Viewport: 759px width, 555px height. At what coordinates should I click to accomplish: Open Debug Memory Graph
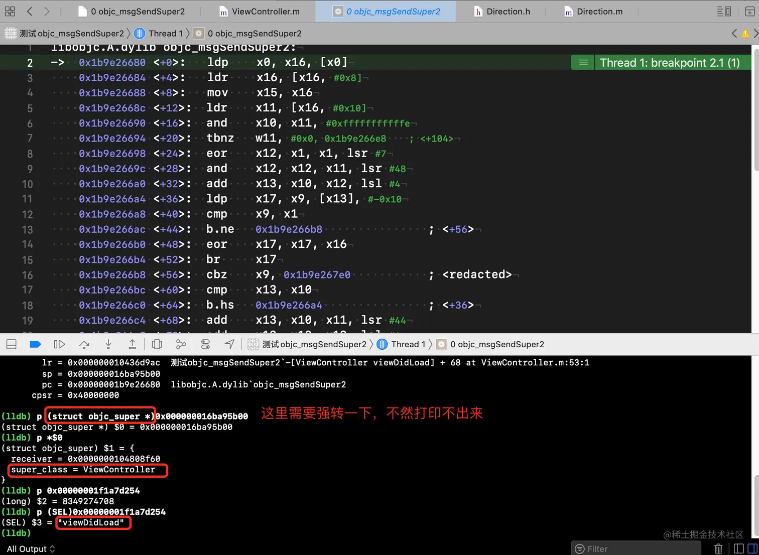pos(181,344)
